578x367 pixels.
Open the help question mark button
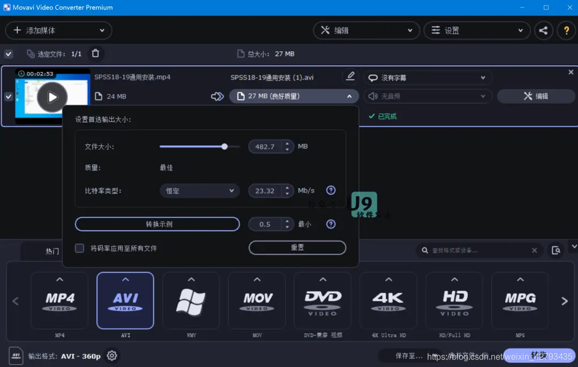(x=567, y=30)
